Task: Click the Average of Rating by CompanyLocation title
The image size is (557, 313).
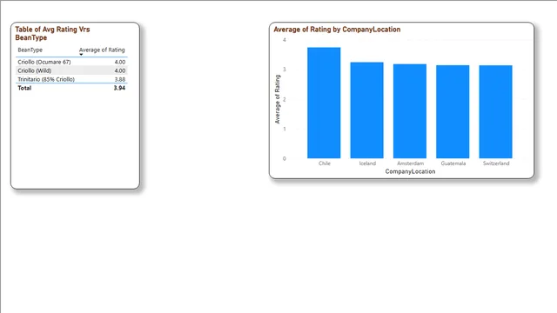Action: [337, 30]
